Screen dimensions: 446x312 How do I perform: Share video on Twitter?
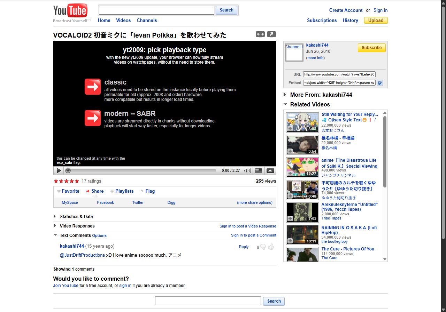point(138,202)
